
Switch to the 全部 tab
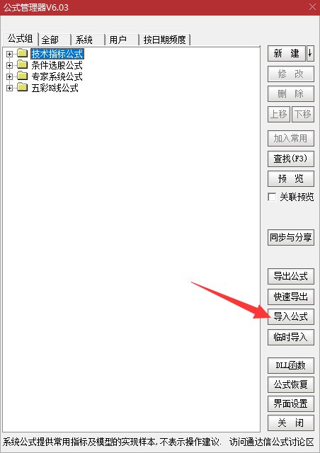point(55,40)
